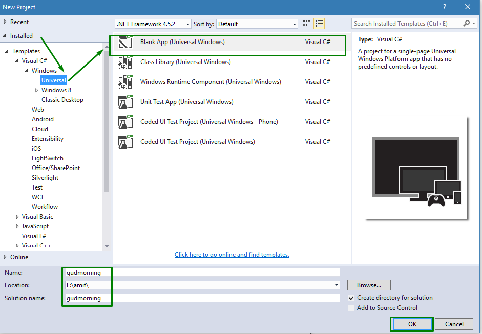
Task: Click the Coded UI Test Project (Universal Windows) icon
Action: [x=125, y=142]
